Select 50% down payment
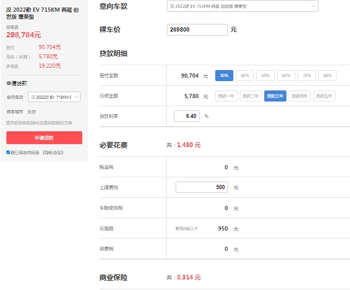Viewport: 350px width, 290px height. (x=265, y=76)
